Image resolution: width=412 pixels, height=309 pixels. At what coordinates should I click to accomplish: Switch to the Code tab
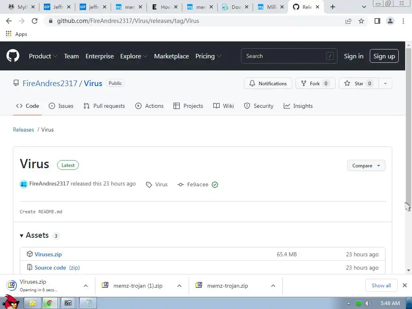point(27,106)
